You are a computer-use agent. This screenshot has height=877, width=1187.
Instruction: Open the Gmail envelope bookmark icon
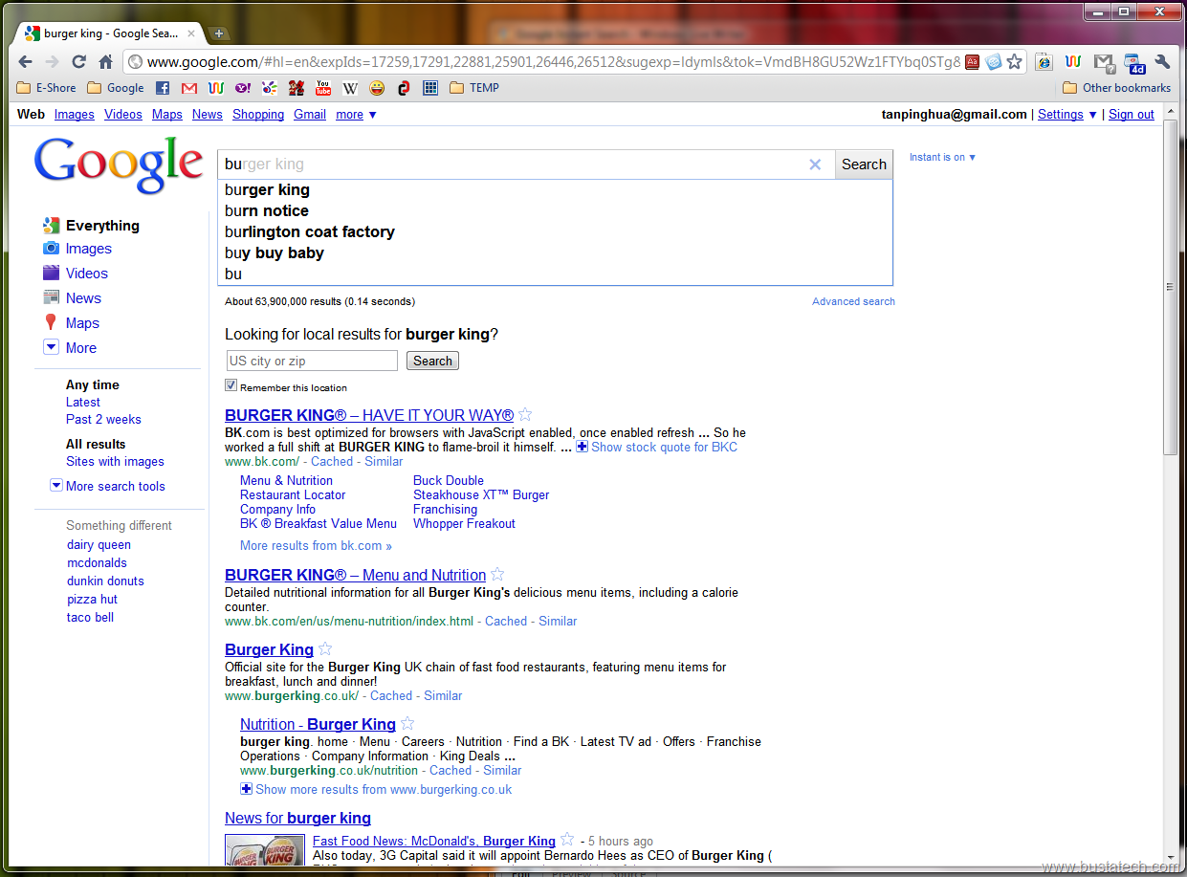(189, 88)
